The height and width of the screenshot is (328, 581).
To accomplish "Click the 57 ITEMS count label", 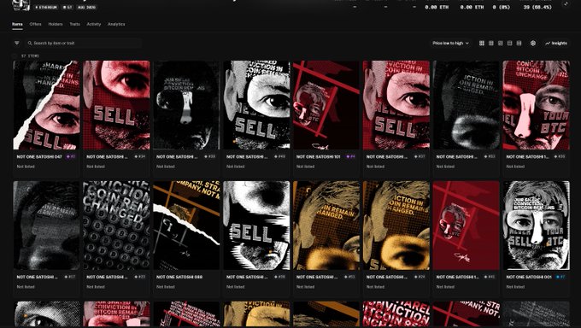I will point(30,56).
